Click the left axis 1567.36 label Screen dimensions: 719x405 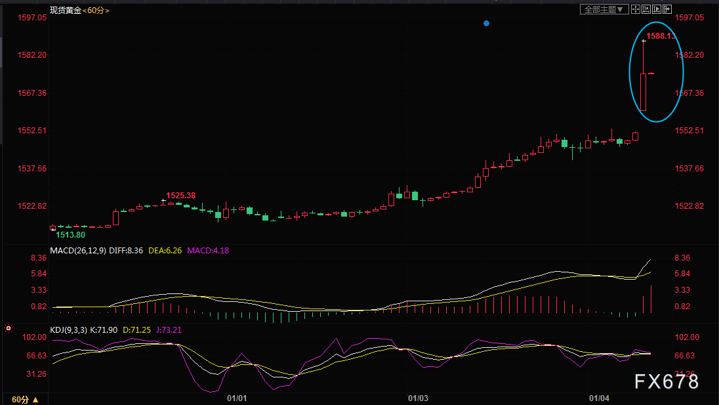click(32, 93)
